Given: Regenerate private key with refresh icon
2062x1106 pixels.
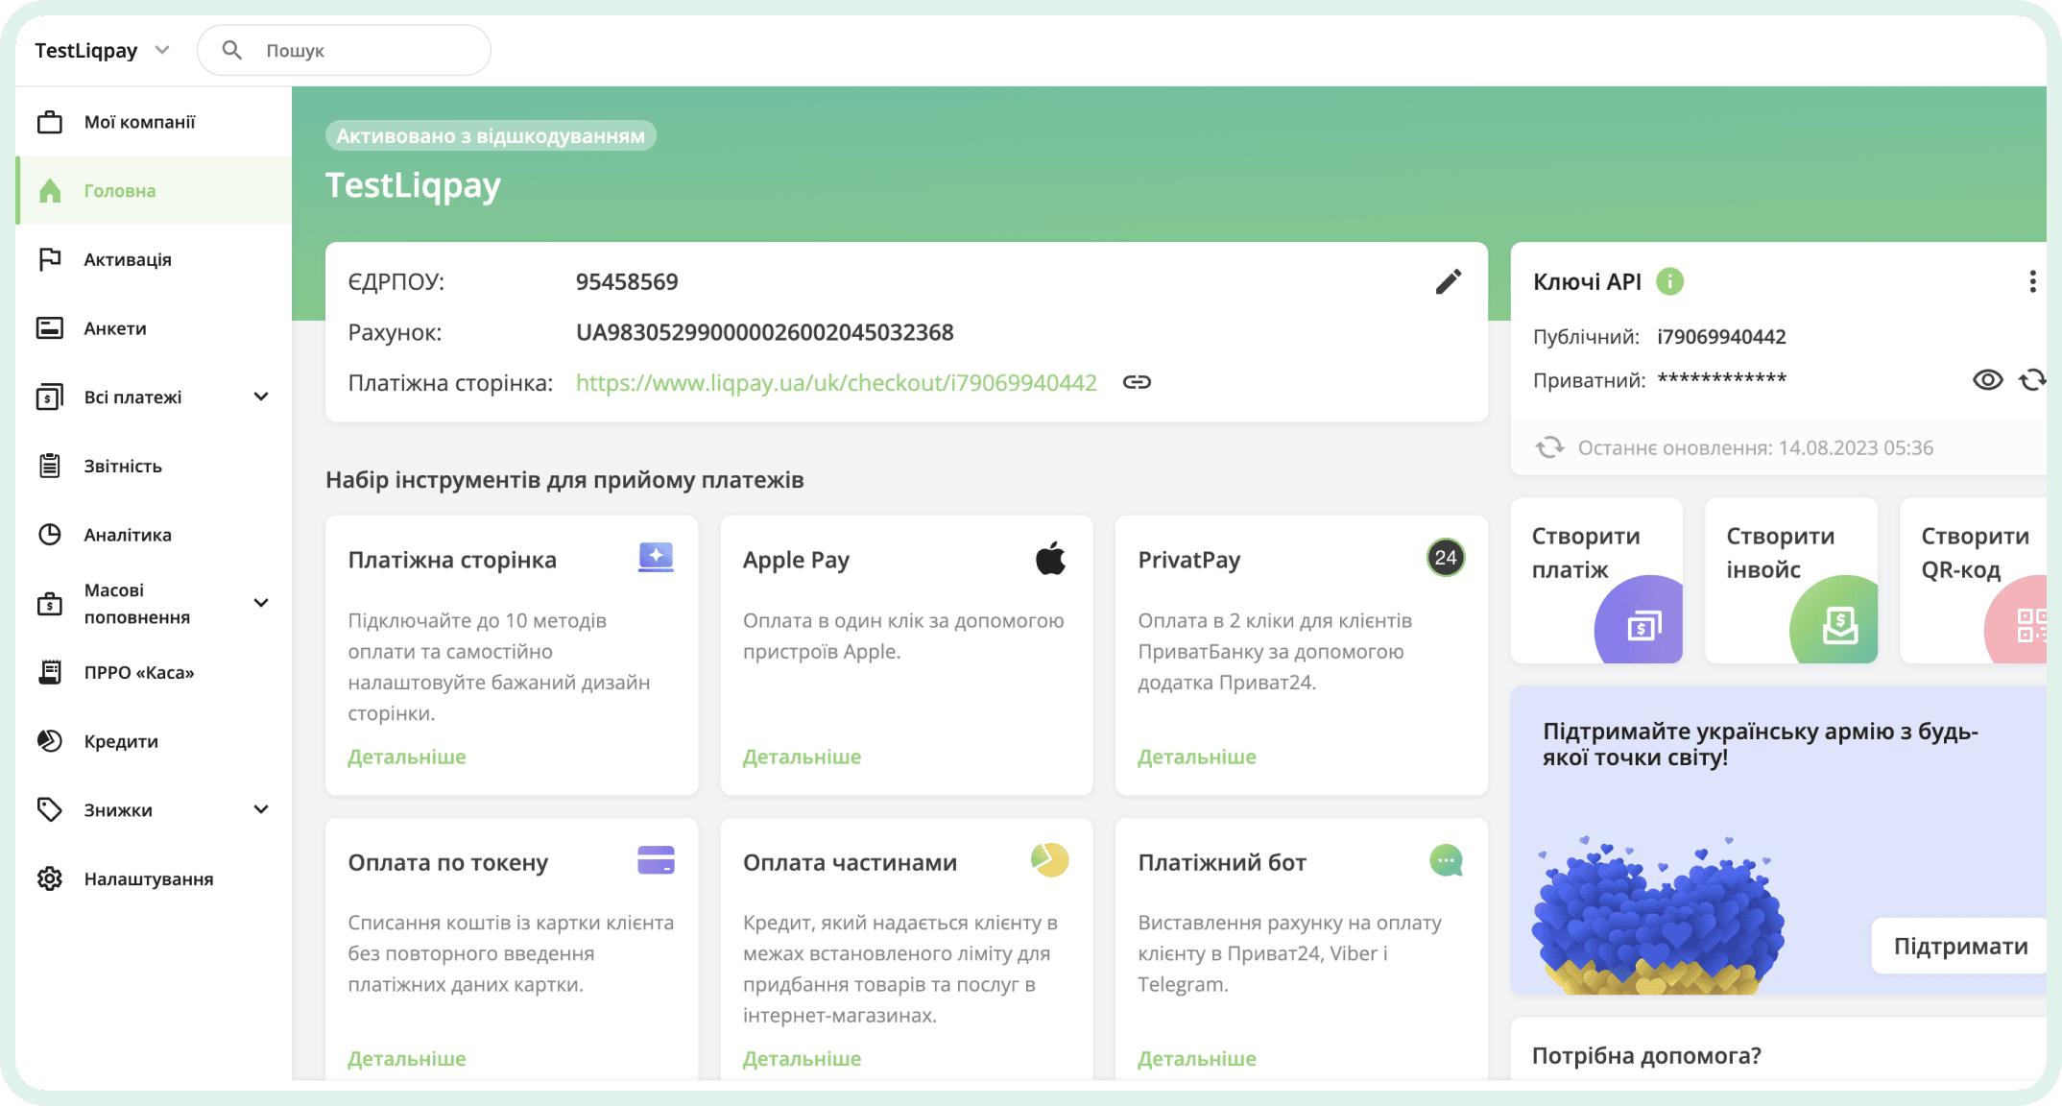Looking at the screenshot, I should coord(2031,380).
